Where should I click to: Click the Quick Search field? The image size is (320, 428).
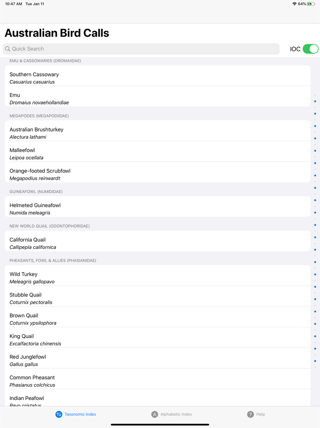pyautogui.click(x=142, y=49)
